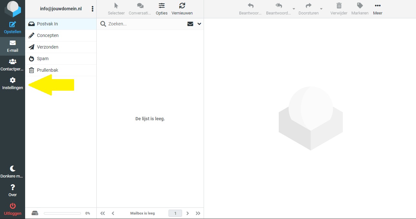Screen dimensions: 416x219
Task: Go to the last page of messages
Action: tap(198, 213)
